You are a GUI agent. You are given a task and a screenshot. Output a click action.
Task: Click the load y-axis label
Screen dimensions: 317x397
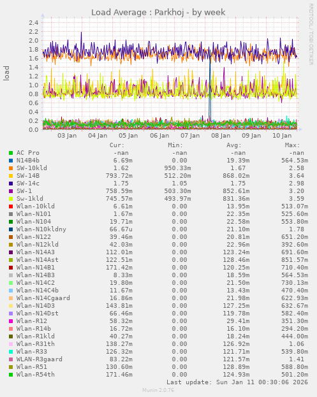[6, 73]
